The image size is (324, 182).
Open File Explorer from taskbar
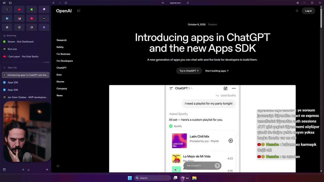(x=194, y=178)
